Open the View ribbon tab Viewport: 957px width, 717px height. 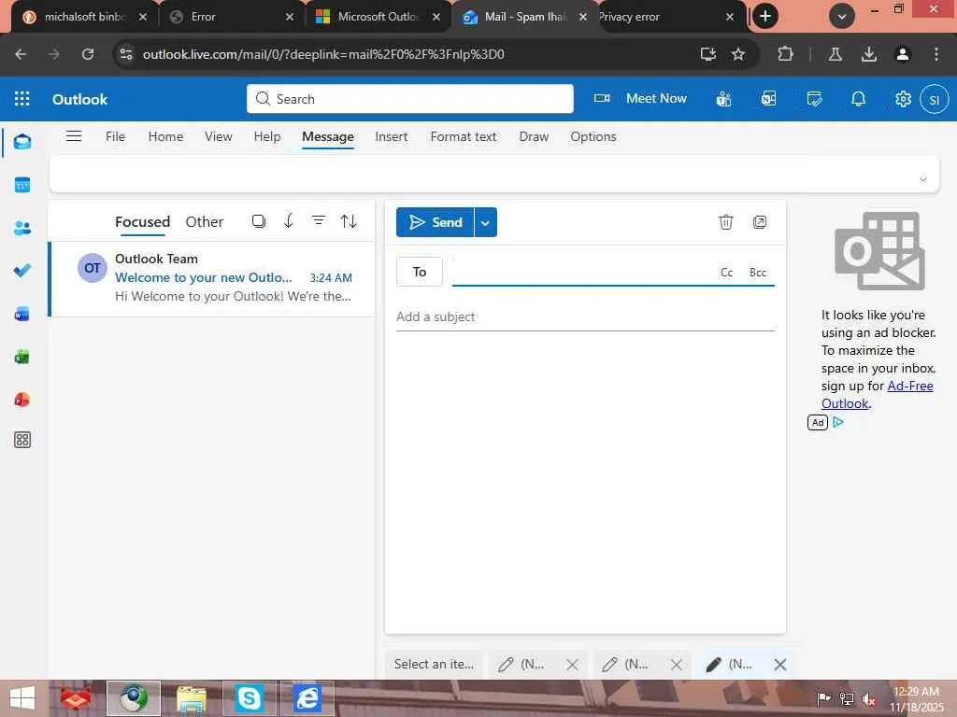pyautogui.click(x=219, y=136)
